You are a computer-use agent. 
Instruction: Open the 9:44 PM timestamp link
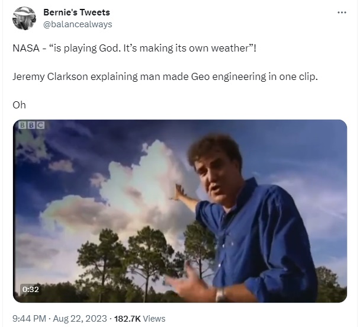pos(29,319)
